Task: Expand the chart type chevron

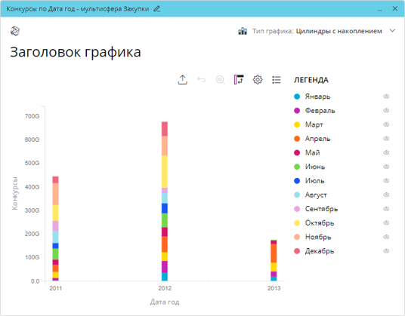Action: (392, 31)
